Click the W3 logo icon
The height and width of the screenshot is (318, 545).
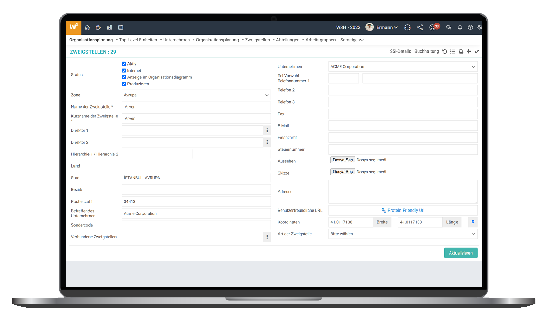pyautogui.click(x=74, y=27)
